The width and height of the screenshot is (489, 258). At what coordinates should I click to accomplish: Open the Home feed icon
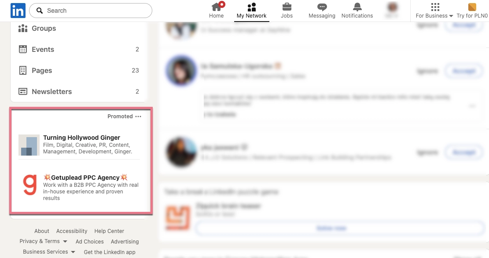coord(216,7)
